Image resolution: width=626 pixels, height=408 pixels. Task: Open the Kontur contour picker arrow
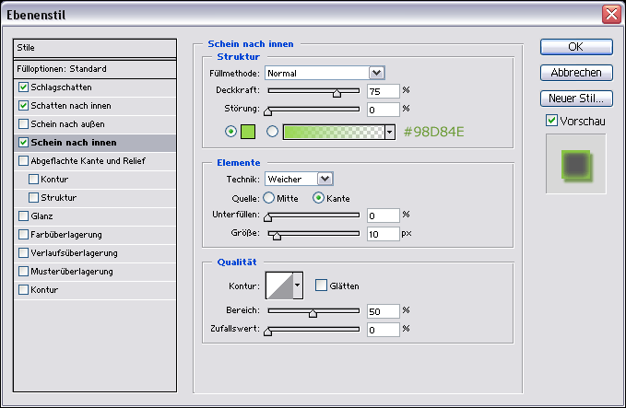tap(298, 286)
